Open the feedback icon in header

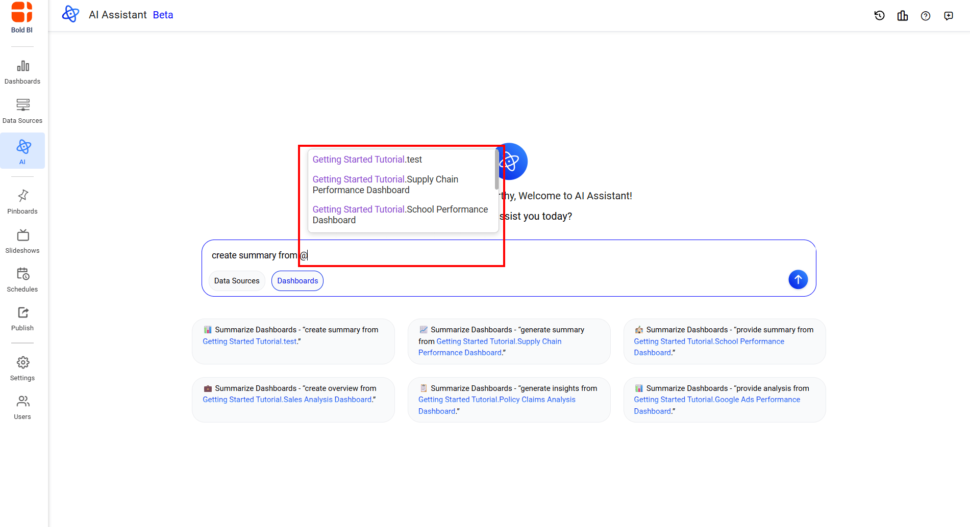[x=948, y=16]
